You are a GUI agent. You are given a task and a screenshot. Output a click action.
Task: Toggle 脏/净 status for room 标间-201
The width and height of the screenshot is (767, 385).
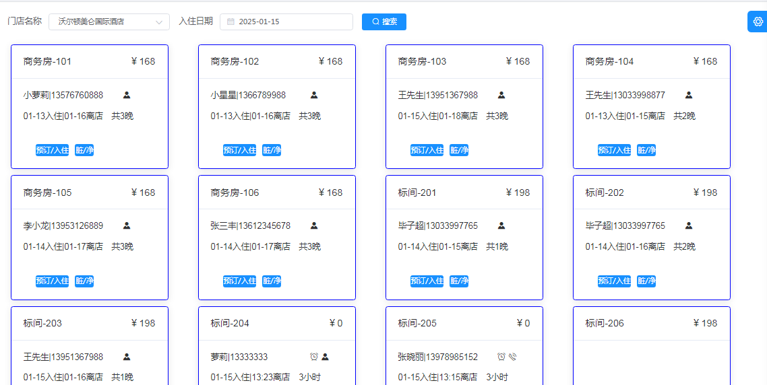coord(459,281)
